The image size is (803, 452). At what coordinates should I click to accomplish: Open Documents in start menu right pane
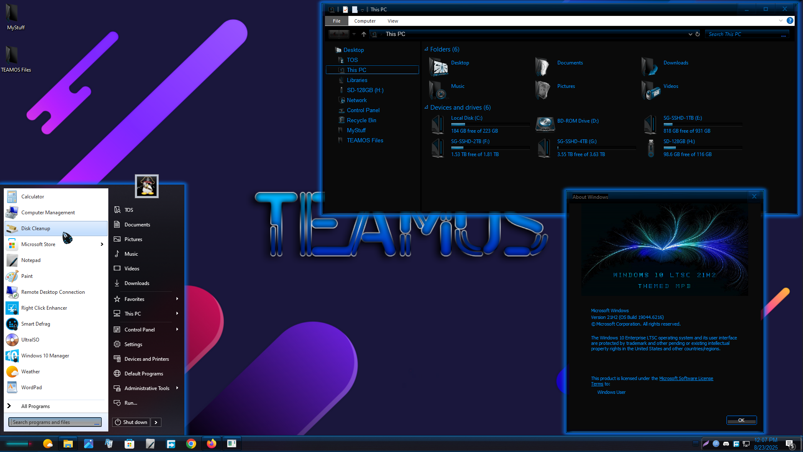[146, 225]
